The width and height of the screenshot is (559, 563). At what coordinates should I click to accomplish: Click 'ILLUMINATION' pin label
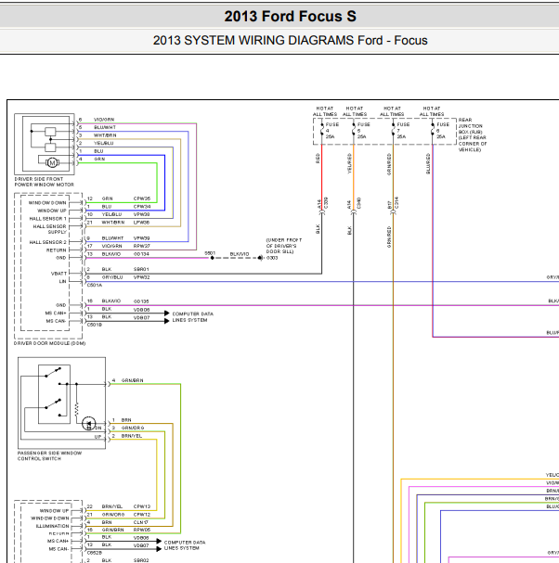(52, 526)
